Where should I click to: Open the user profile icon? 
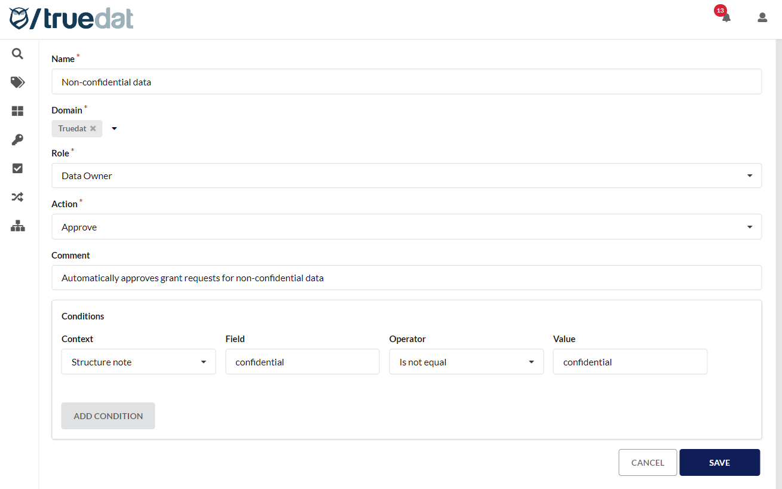pos(762,17)
